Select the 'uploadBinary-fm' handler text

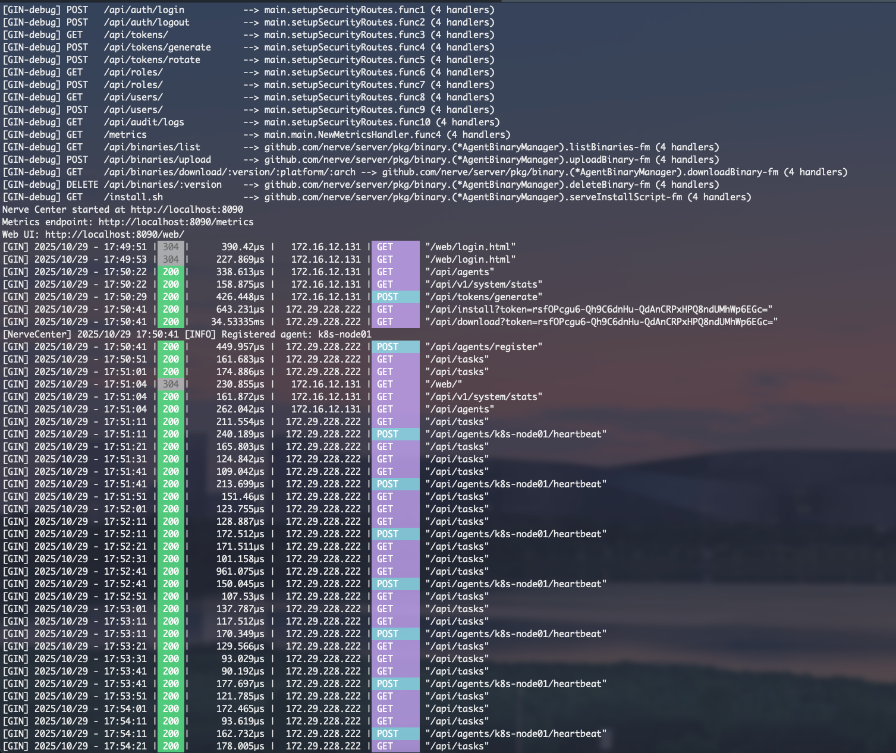point(610,159)
